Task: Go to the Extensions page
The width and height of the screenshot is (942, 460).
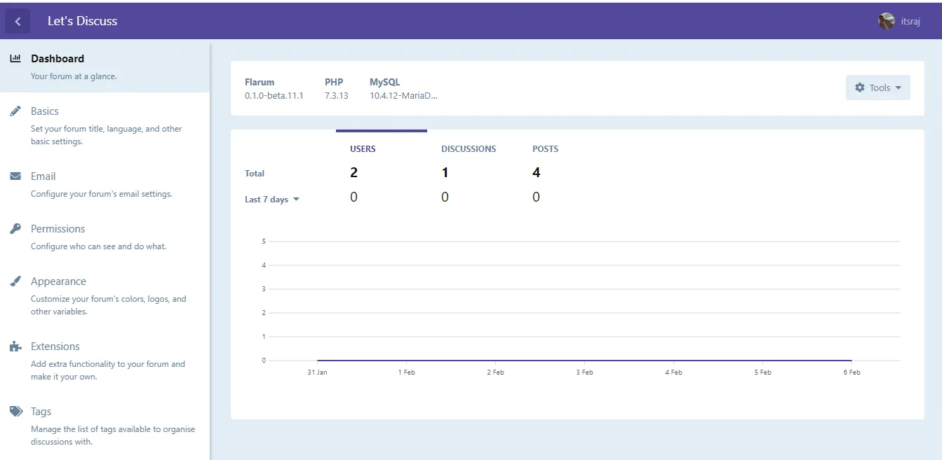Action: click(x=105, y=361)
